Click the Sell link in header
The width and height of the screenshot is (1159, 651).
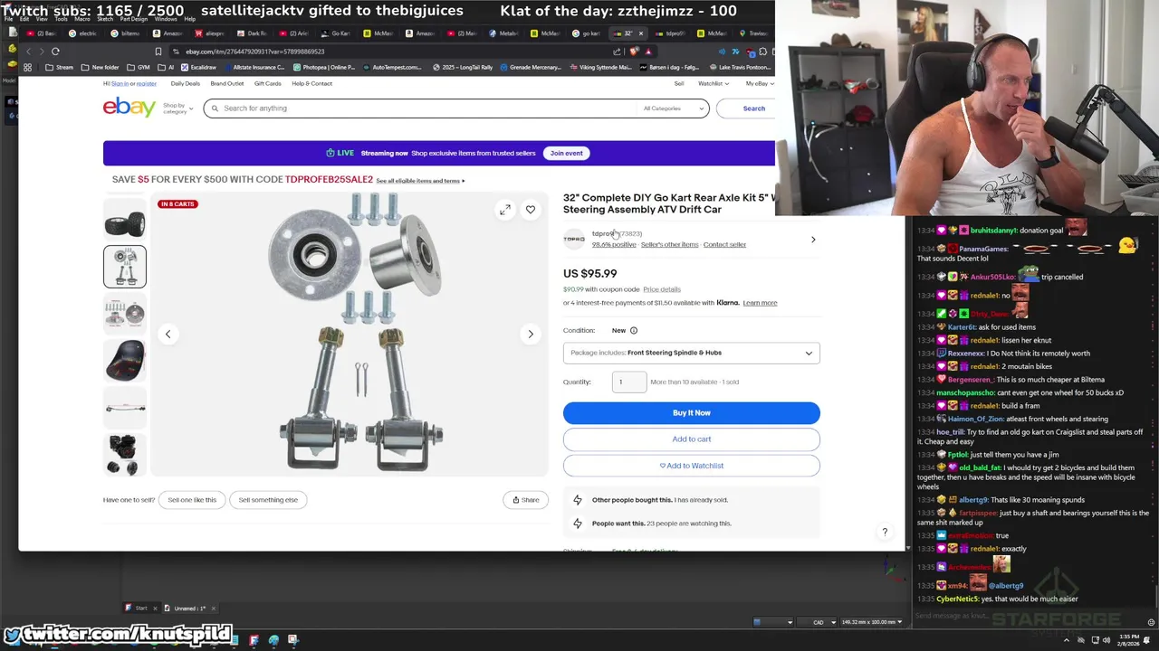679,83
